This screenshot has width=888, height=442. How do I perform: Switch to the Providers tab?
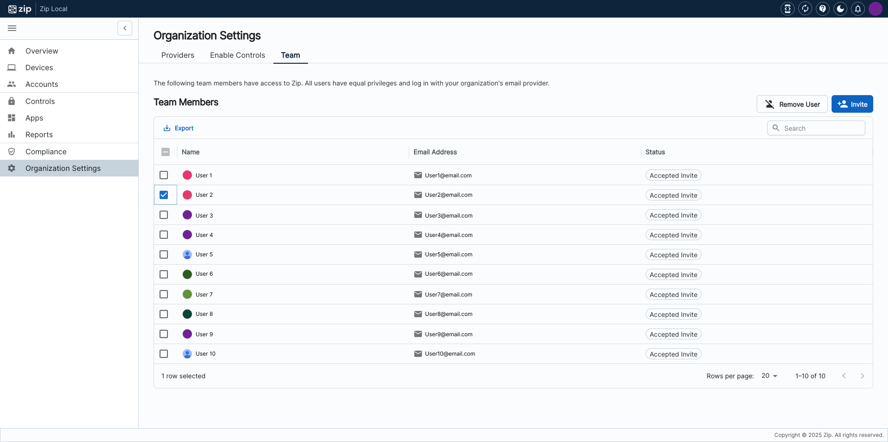178,55
